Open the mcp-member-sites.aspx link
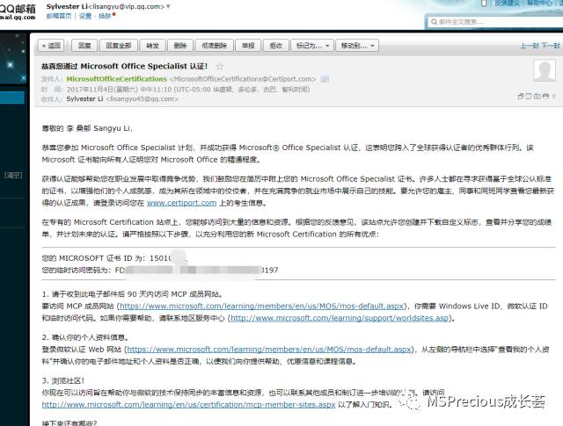 188,405
